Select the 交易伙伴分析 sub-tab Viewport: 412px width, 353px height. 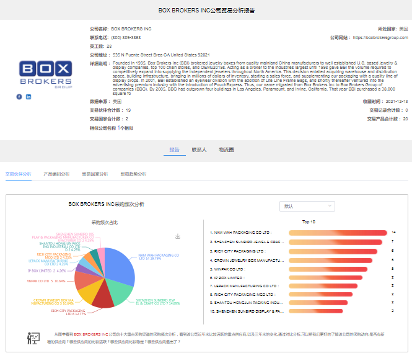point(19,174)
